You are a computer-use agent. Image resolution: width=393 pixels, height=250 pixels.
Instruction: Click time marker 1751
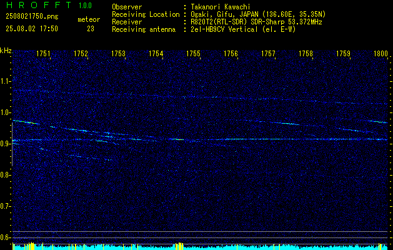[x=43, y=54]
